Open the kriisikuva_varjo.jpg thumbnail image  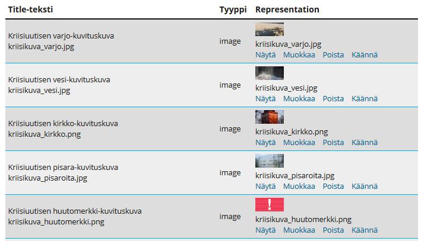270,29
